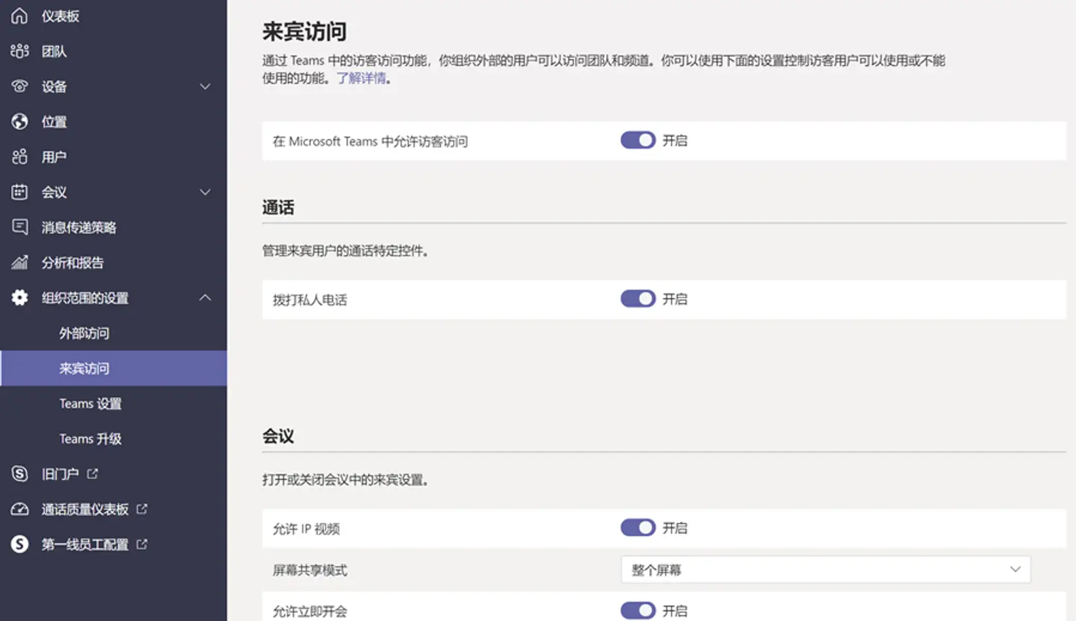Turn off 拨打私人电话 toggle
Screen dimensions: 1076x621
coord(637,299)
